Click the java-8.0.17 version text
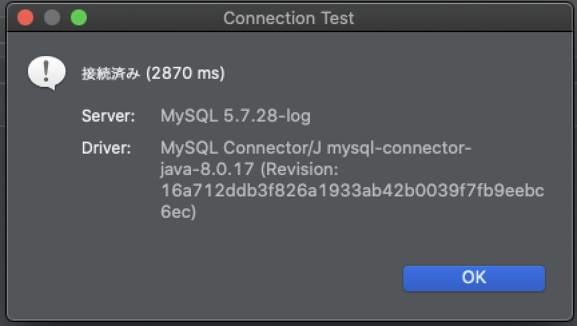The image size is (577, 326). (208, 169)
